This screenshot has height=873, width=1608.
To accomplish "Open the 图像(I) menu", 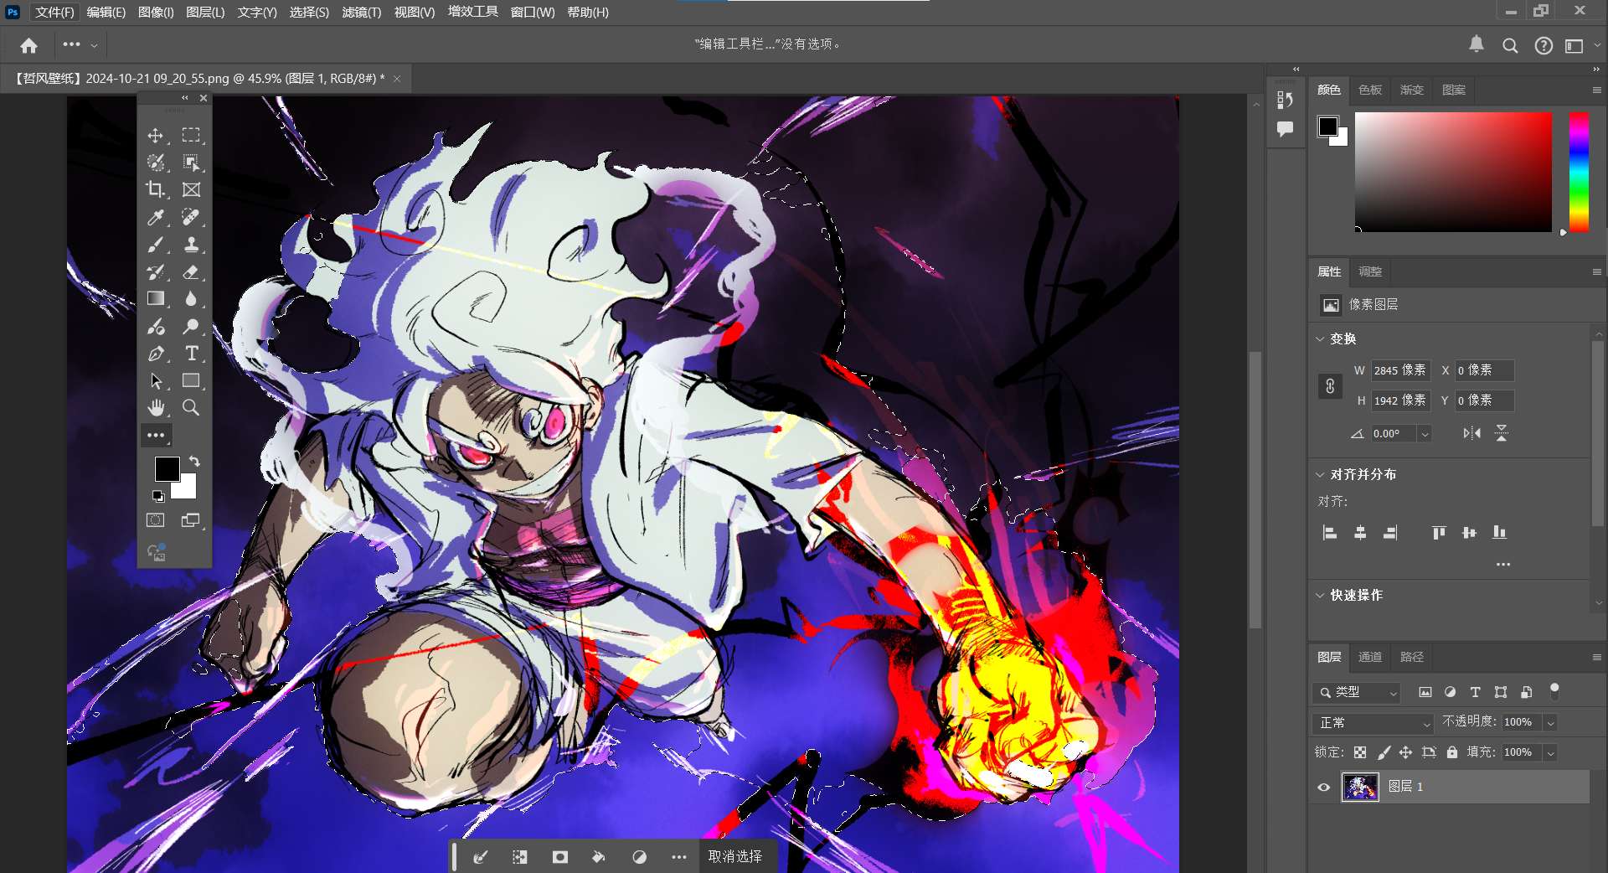I will (x=156, y=13).
